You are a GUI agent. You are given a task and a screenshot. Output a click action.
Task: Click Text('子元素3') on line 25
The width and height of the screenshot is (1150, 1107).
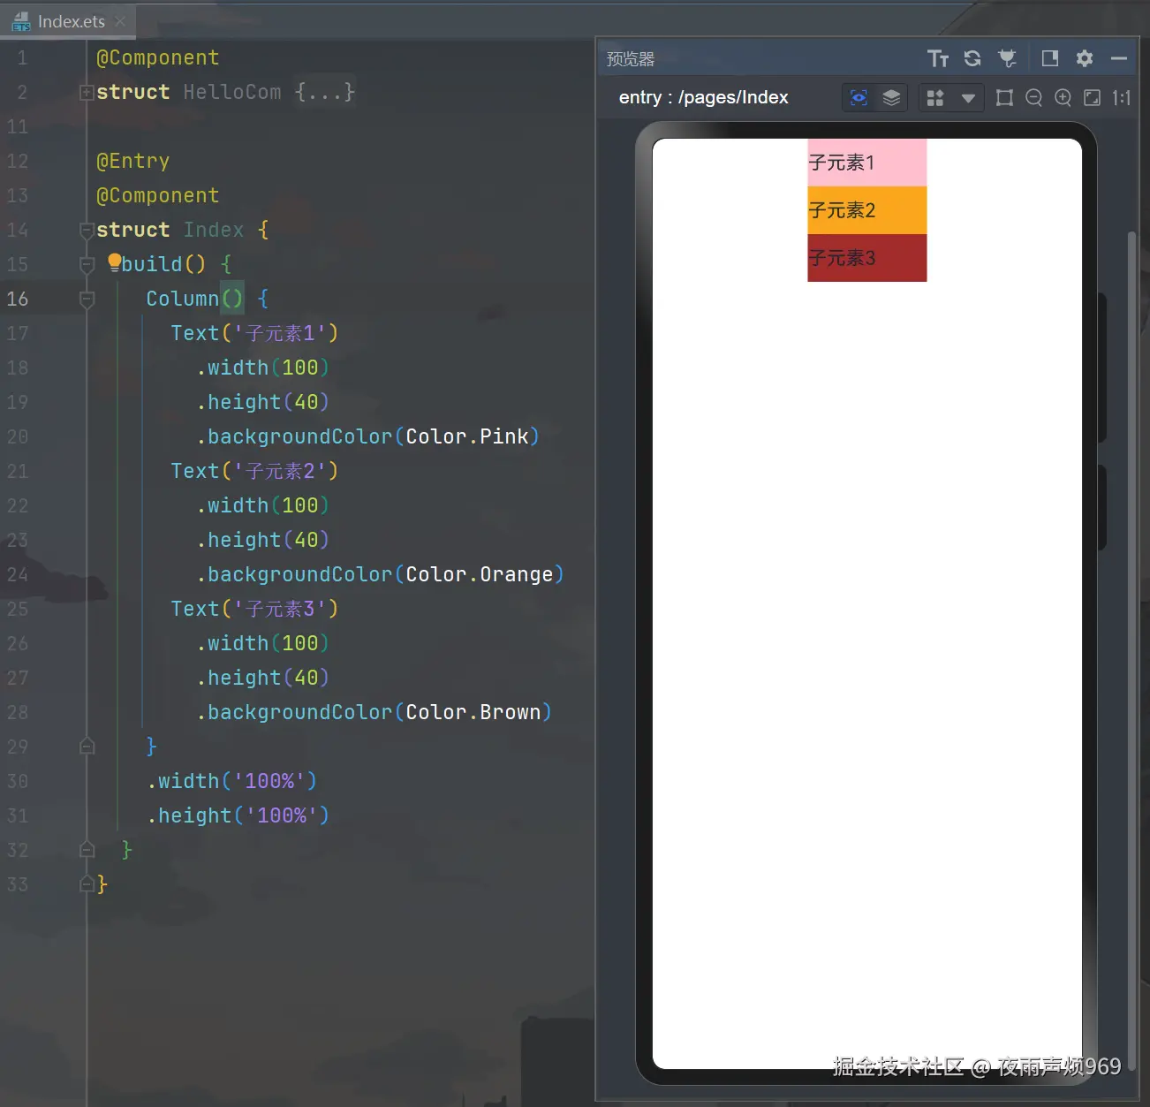254,609
